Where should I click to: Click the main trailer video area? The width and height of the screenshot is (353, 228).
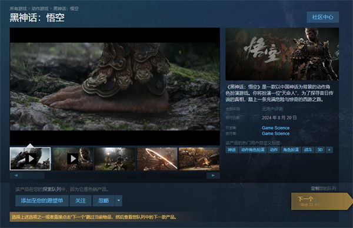point(115,86)
